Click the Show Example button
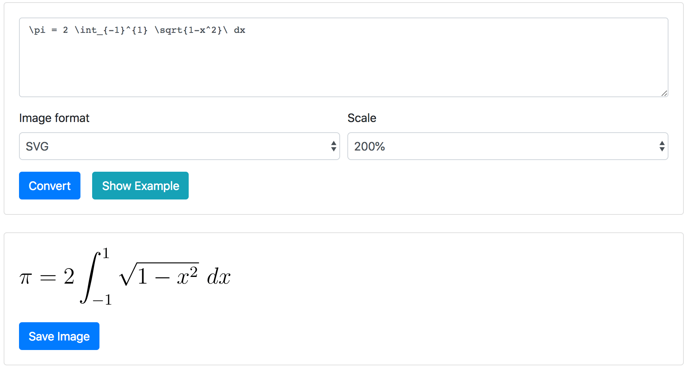Viewport: 686px width, 369px height. 140,186
